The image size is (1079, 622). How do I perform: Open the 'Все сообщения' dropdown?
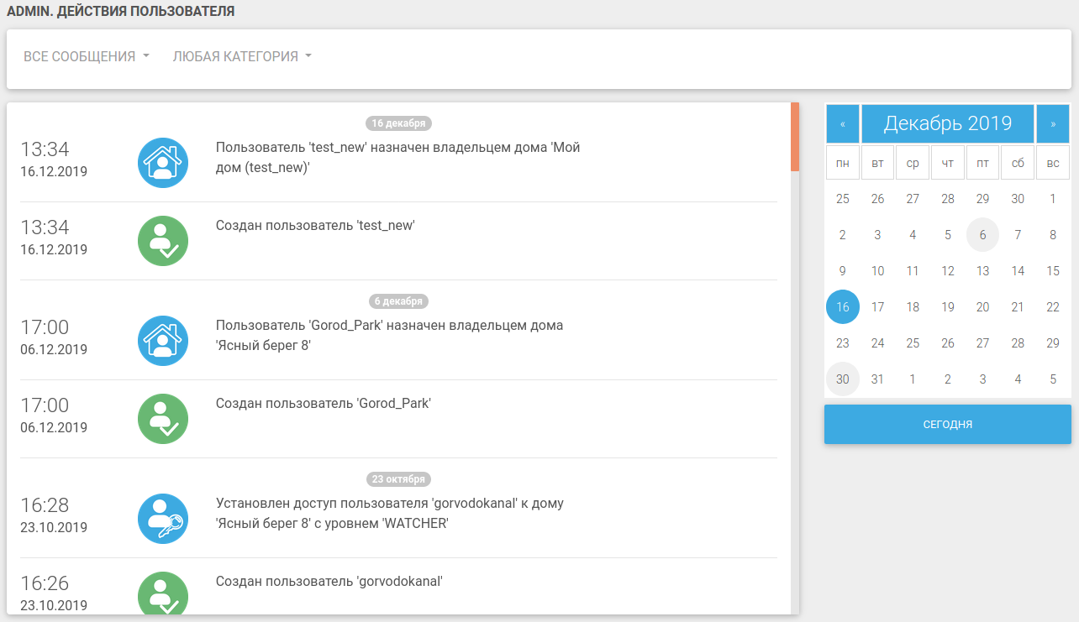tap(87, 56)
